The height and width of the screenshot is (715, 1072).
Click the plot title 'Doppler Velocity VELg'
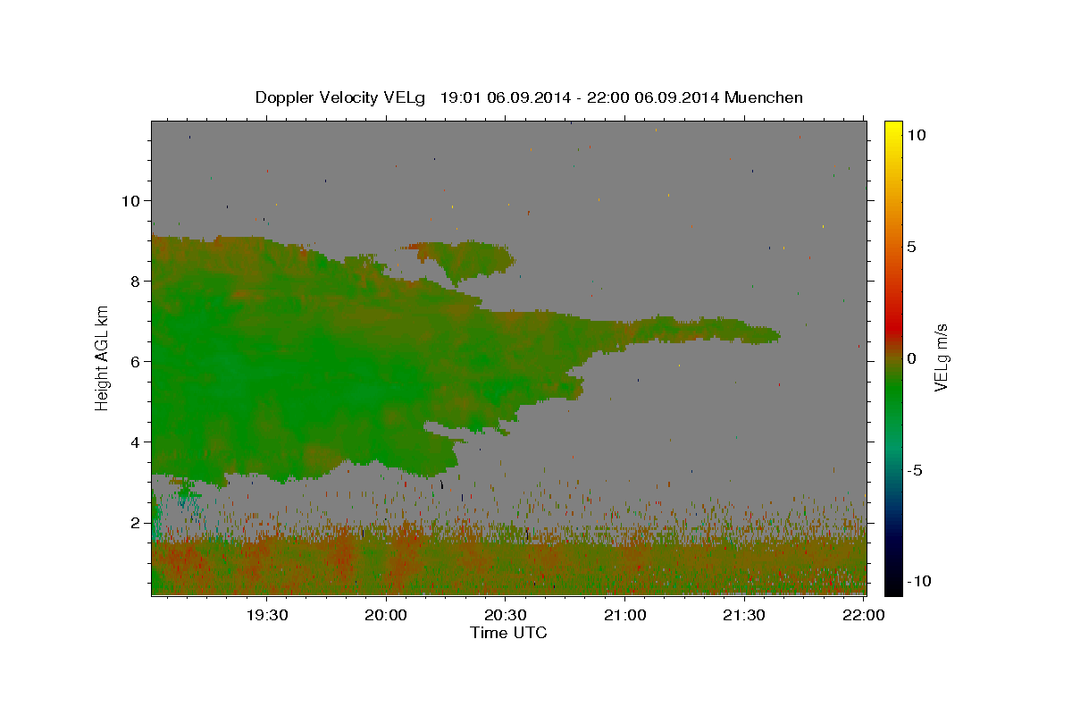coord(340,97)
